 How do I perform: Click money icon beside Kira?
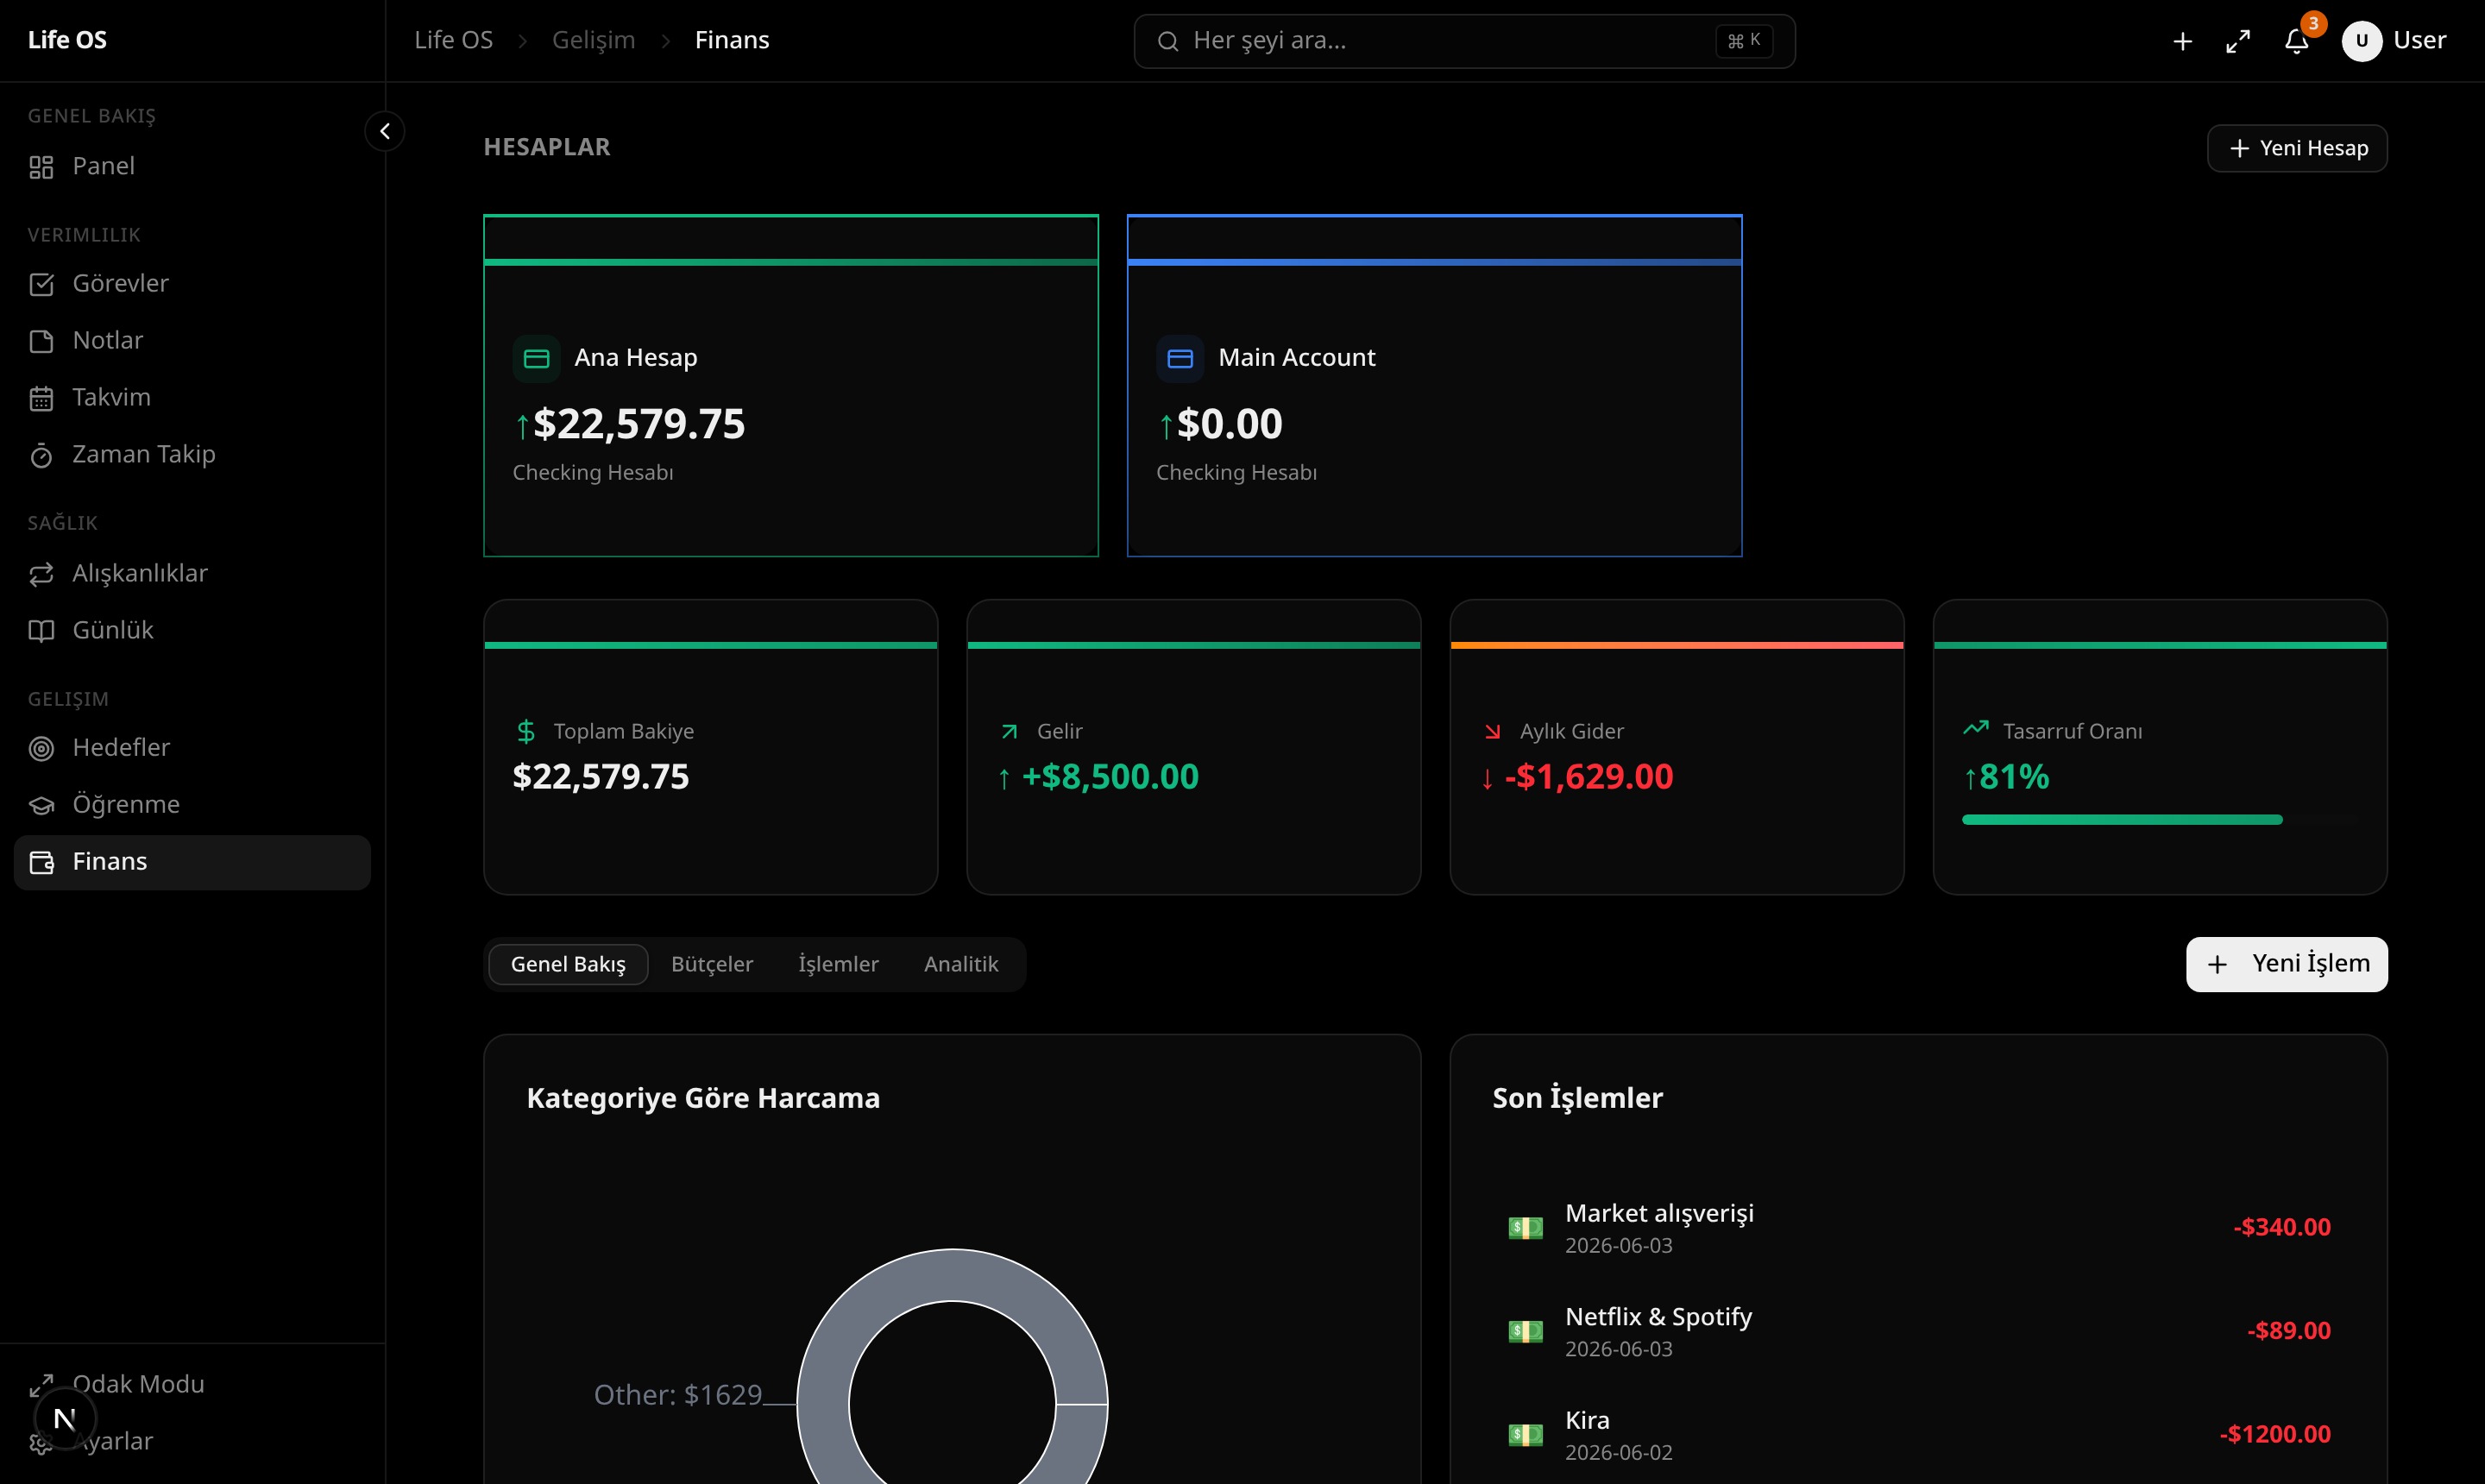click(x=1525, y=1435)
